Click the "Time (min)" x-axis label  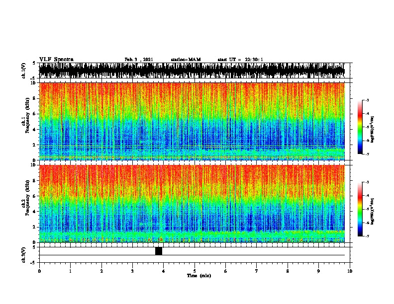click(x=199, y=276)
